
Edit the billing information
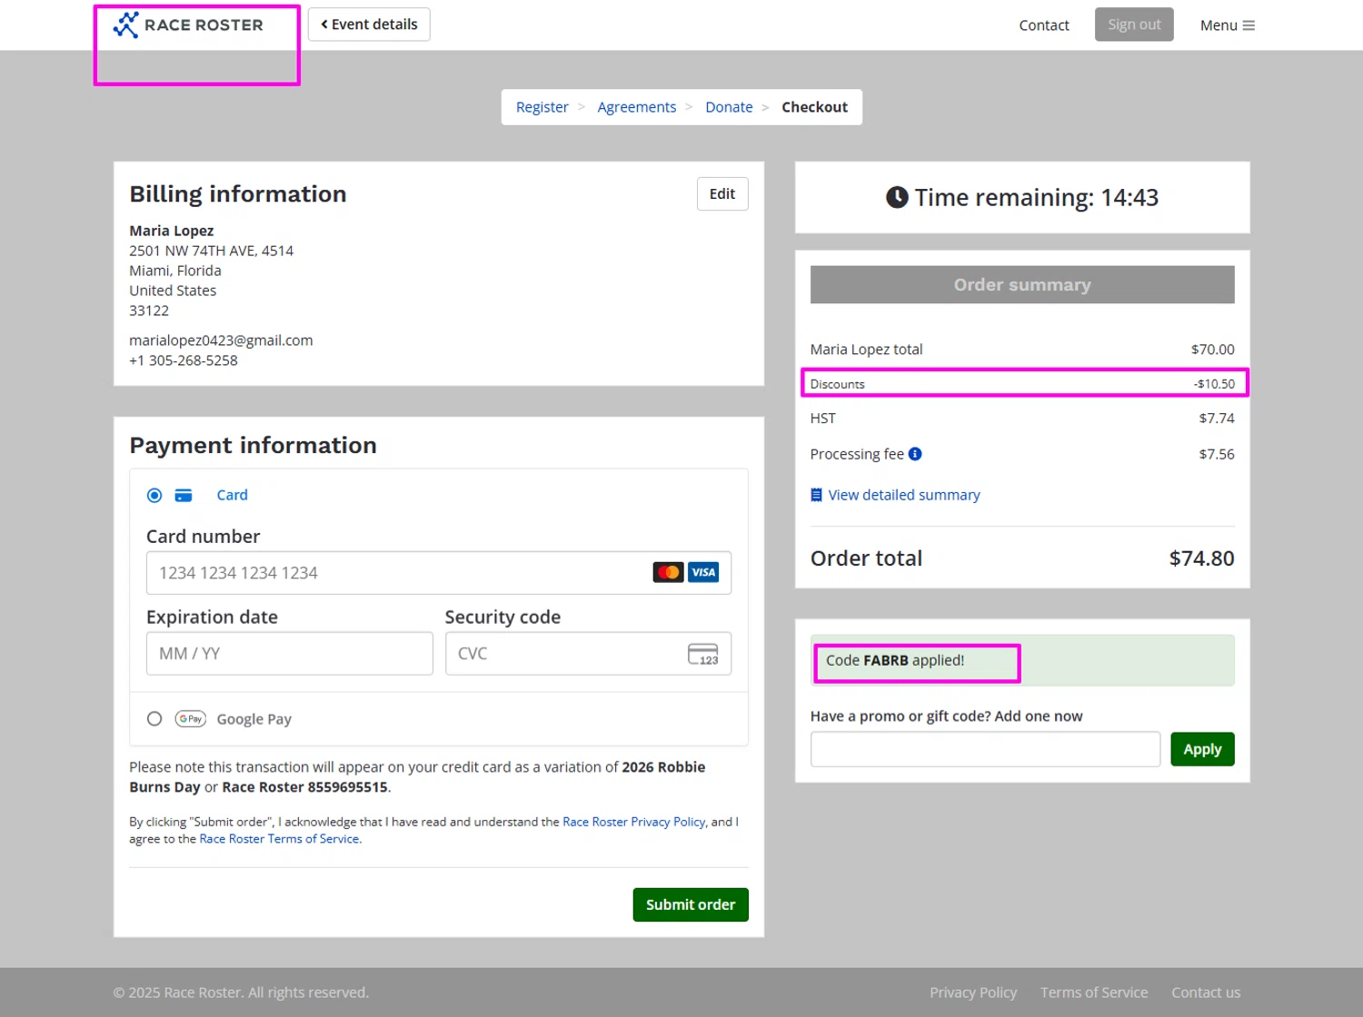pyautogui.click(x=722, y=193)
